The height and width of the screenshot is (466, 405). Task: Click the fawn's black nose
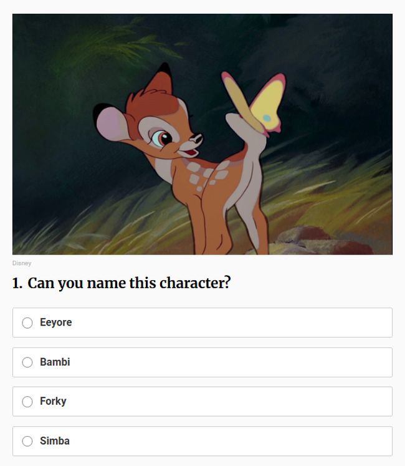pos(196,138)
